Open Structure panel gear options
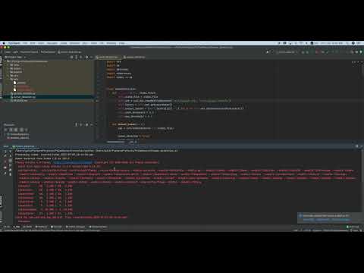The image size is (364, 273). coord(86,124)
